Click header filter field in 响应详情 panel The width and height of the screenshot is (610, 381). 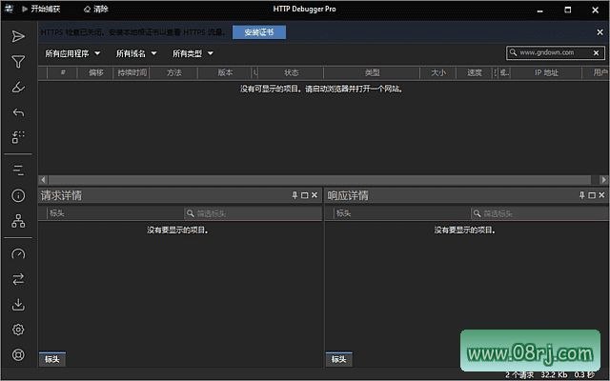540,213
